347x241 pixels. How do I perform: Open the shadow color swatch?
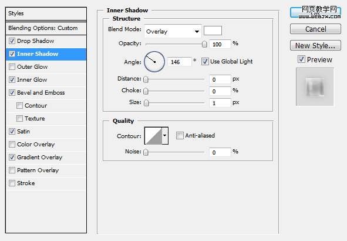point(213,31)
